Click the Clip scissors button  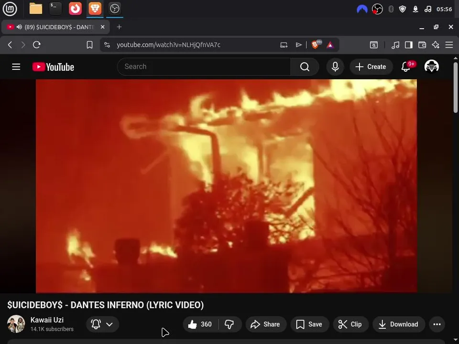350,324
